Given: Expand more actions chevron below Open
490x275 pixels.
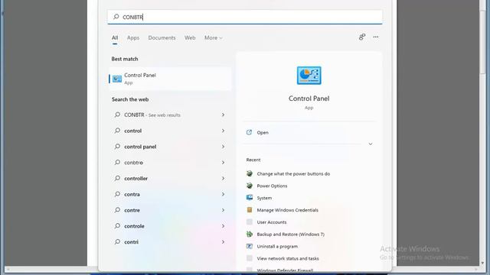Looking at the screenshot, I should pyautogui.click(x=371, y=144).
